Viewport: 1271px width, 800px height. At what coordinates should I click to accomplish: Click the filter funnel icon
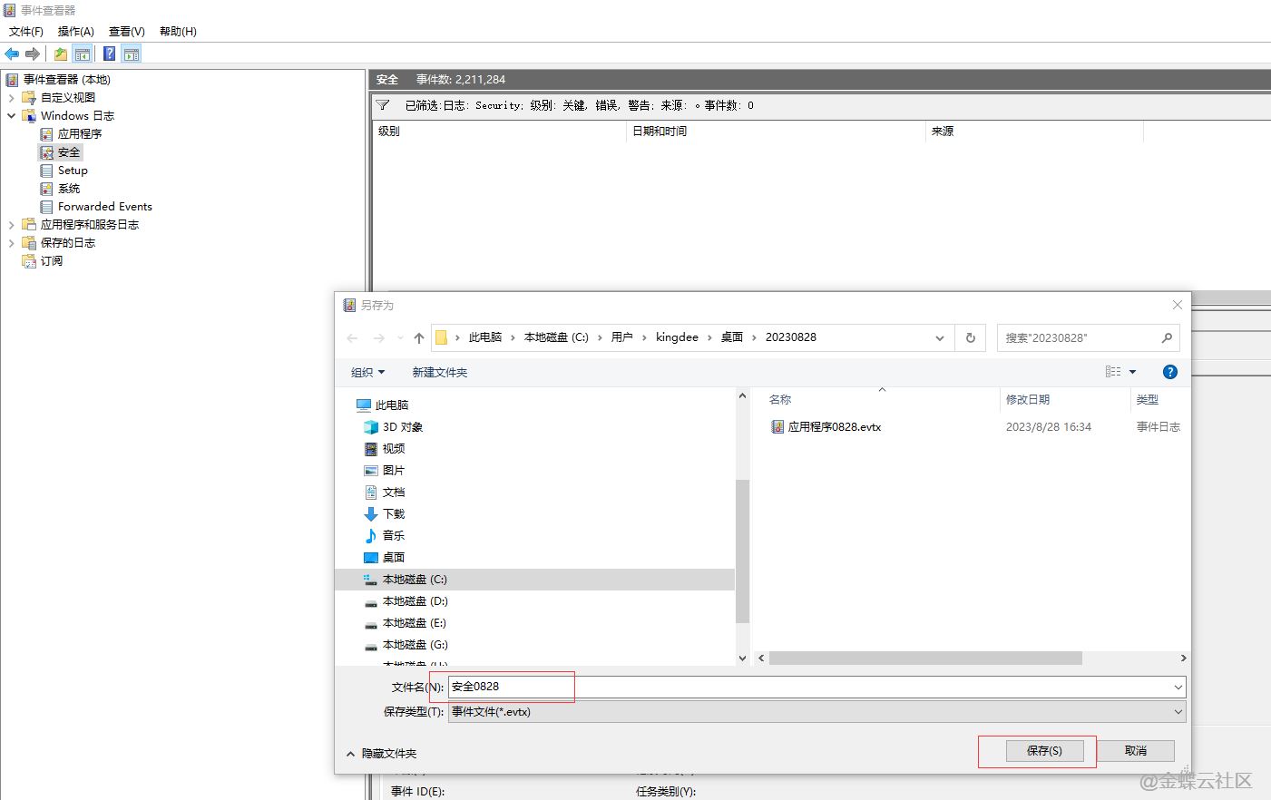[383, 105]
